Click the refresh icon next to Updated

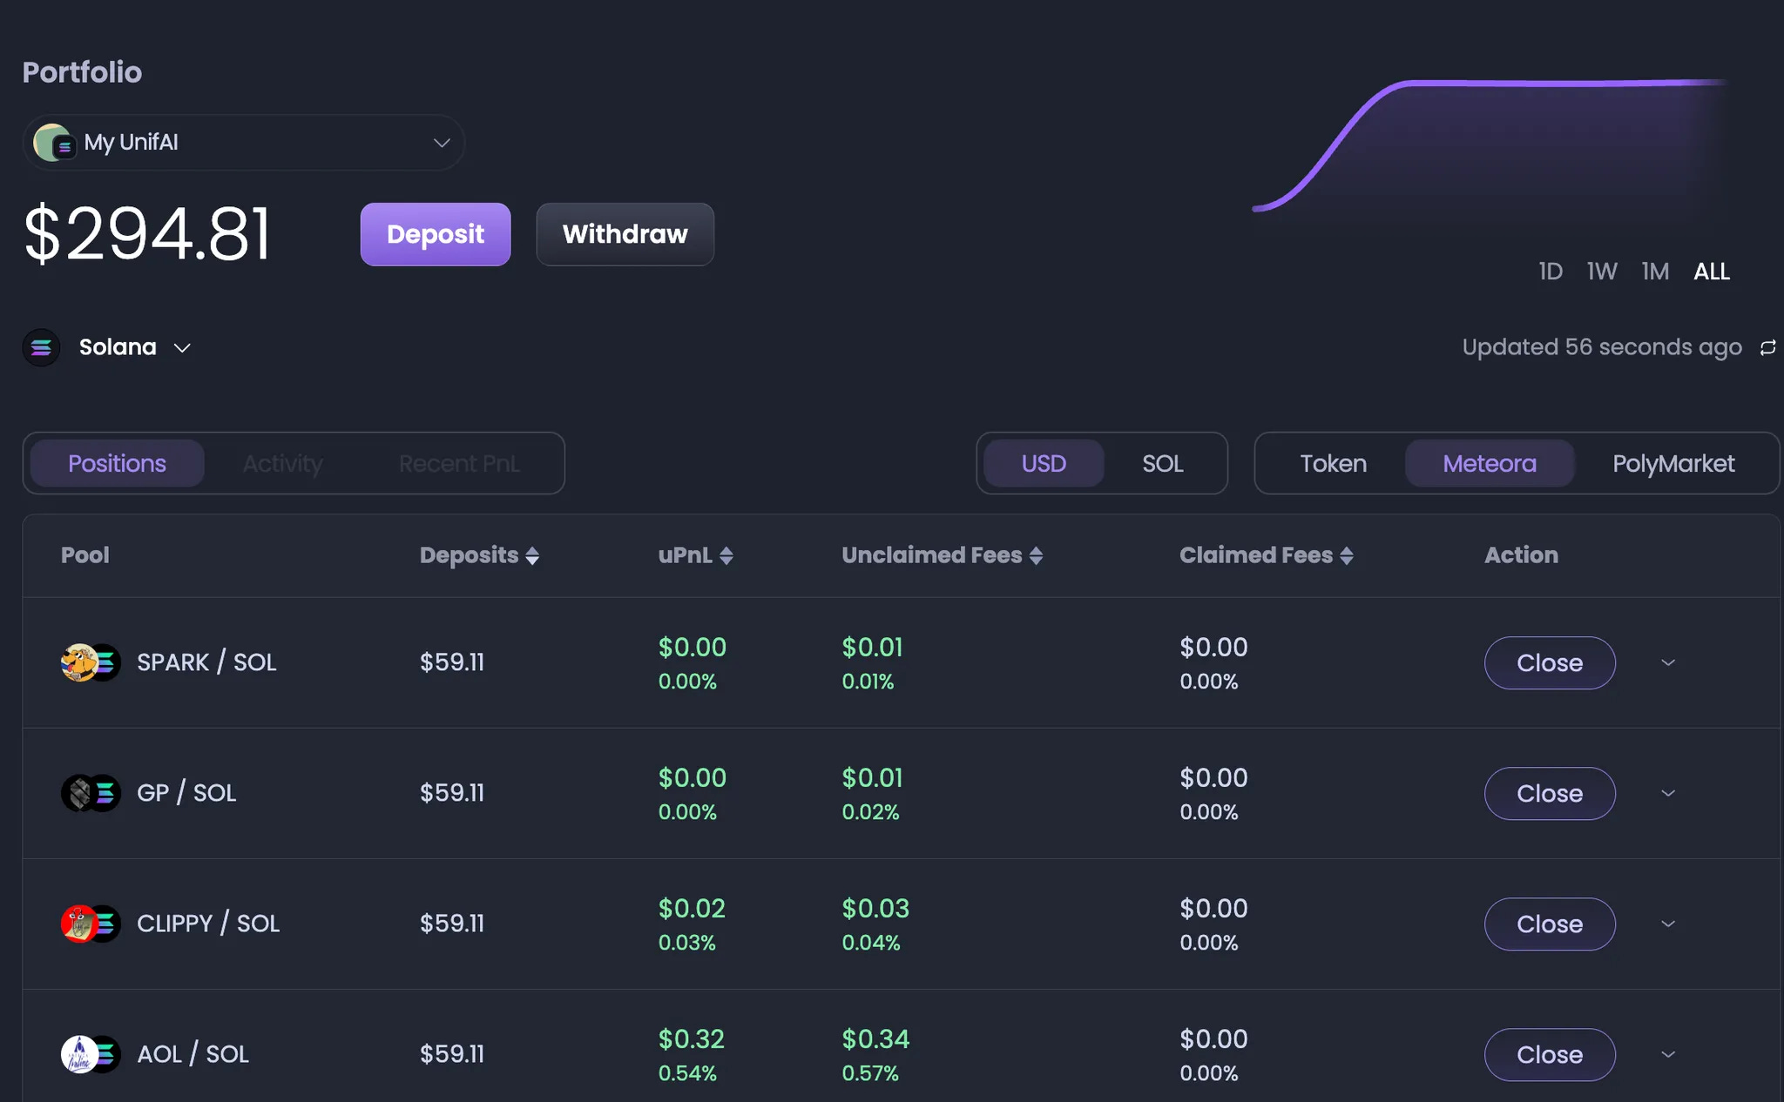click(x=1767, y=348)
